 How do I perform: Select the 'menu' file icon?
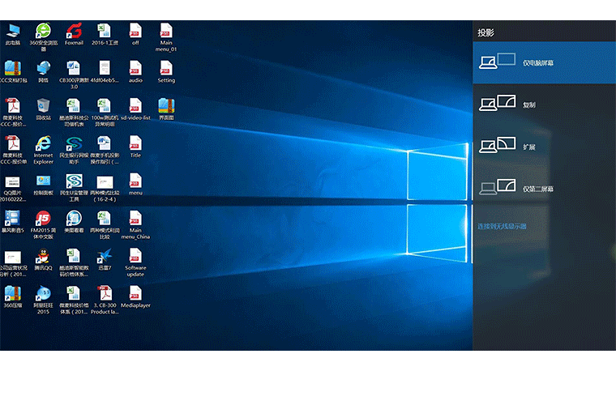[135, 184]
